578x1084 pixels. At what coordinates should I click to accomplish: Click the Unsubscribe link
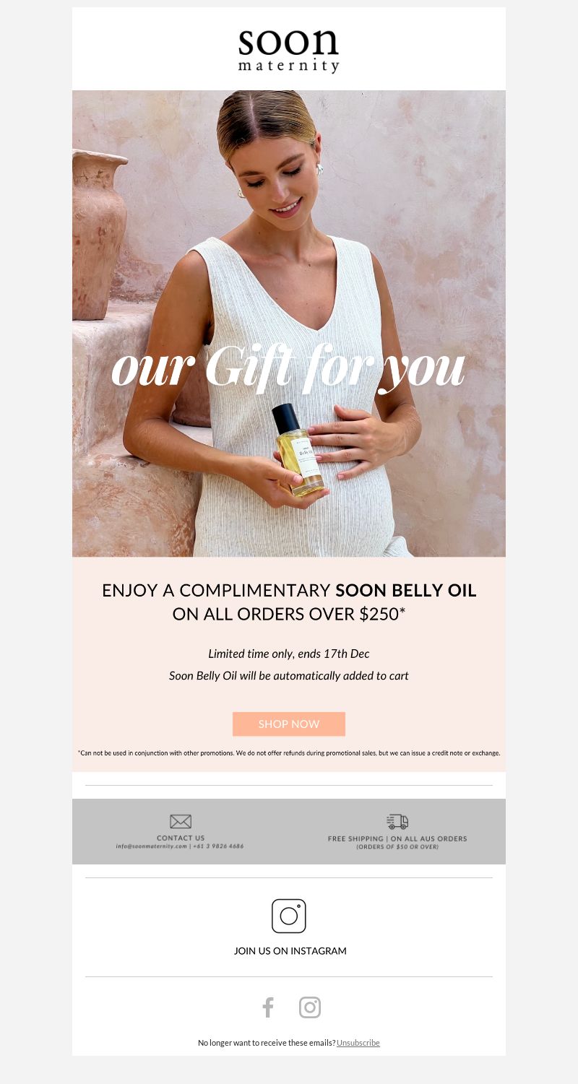pyautogui.click(x=358, y=1043)
